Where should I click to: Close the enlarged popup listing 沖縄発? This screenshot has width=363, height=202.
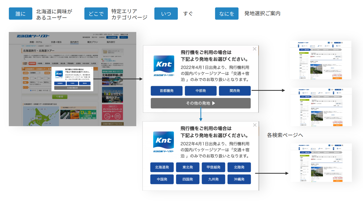(255, 125)
